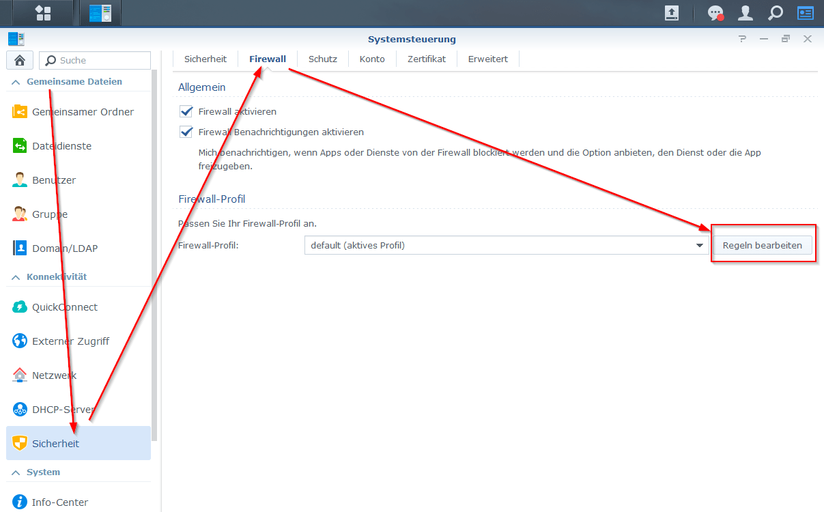824x512 pixels.
Task: Open the Firewall-Profil dropdown
Action: point(699,245)
